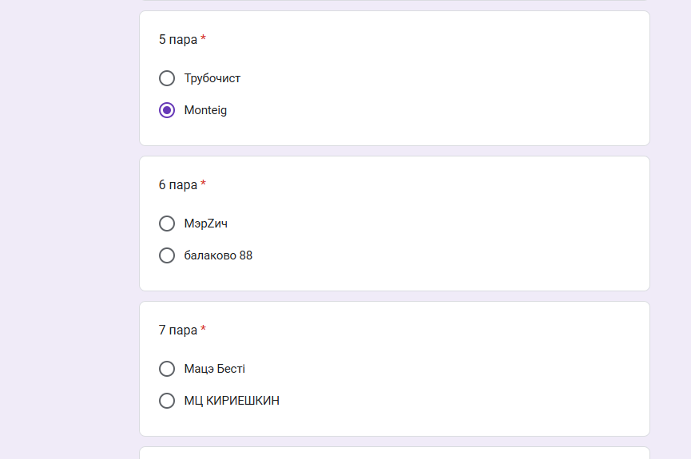The image size is (691, 459).
Task: Select the балаково 88 radio circle
Action: point(167,255)
